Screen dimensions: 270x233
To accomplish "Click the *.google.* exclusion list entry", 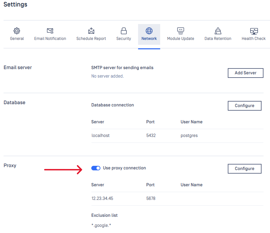I will click(101, 225).
